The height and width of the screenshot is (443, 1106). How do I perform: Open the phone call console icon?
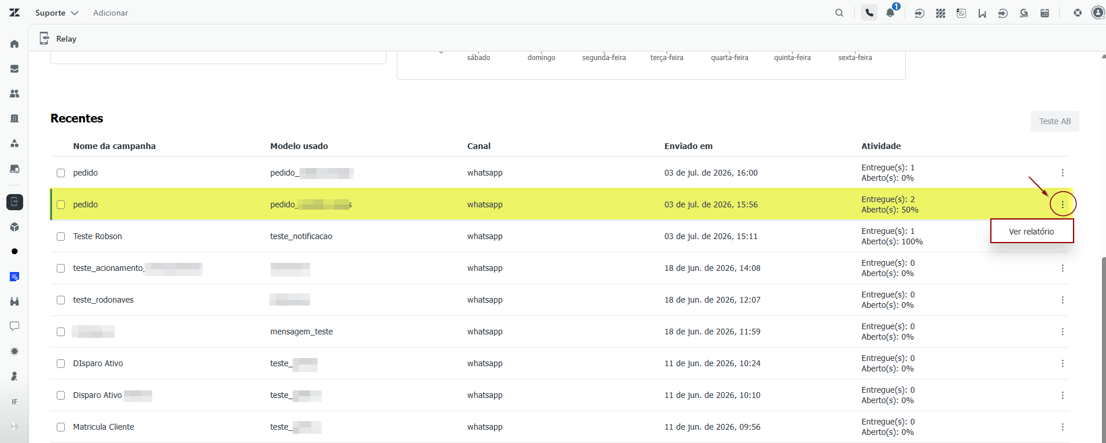click(869, 13)
